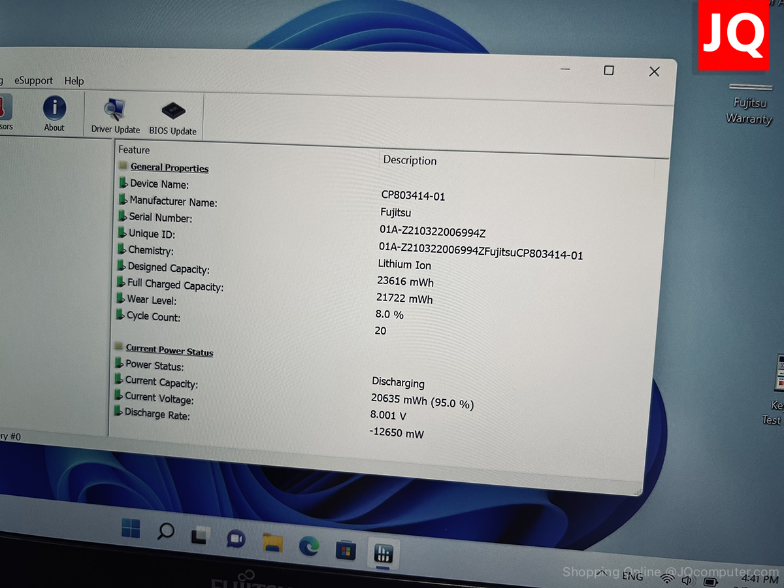
Task: Launch Microsoft Edge from the taskbar
Action: click(x=308, y=546)
